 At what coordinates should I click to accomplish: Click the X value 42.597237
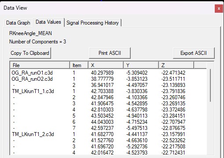(x=102, y=128)
